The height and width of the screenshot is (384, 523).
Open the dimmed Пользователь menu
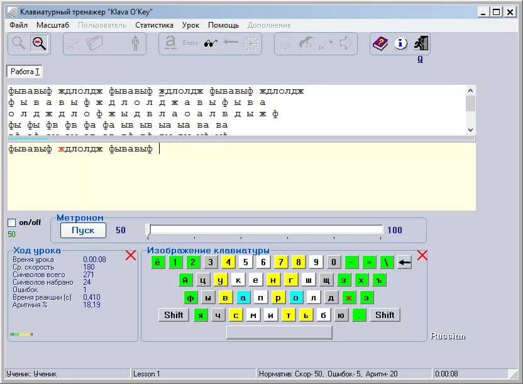coord(102,25)
